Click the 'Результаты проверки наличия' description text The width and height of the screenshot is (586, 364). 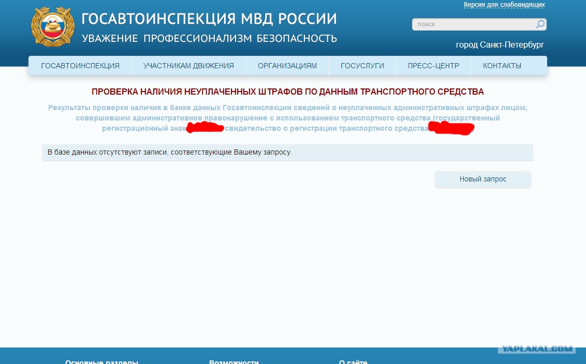coord(288,118)
